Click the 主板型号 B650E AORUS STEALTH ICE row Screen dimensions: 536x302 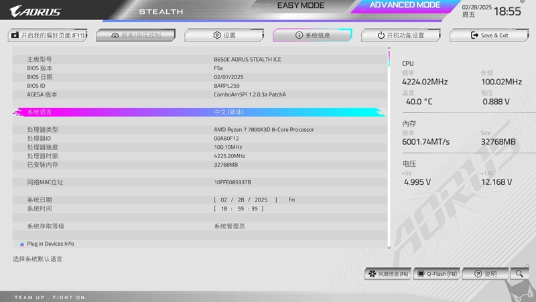200,60
